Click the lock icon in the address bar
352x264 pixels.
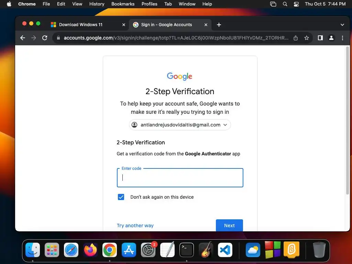pos(58,38)
